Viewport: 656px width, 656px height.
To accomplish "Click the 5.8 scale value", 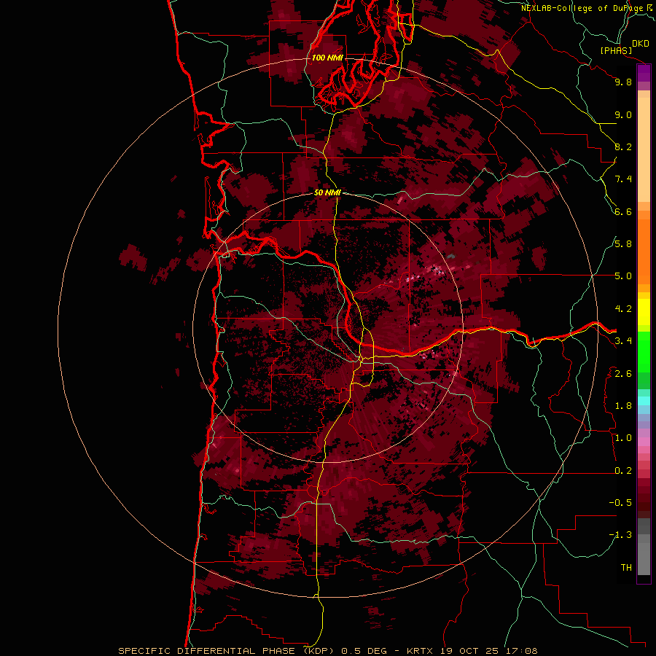I will 623,244.
